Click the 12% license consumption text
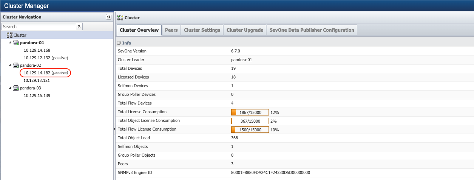 click(275, 112)
